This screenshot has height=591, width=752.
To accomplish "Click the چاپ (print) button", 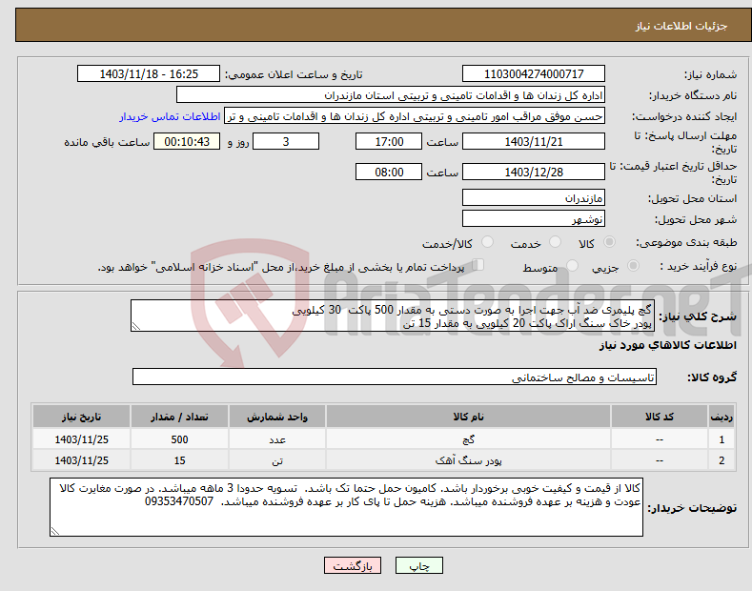I will pos(418,565).
